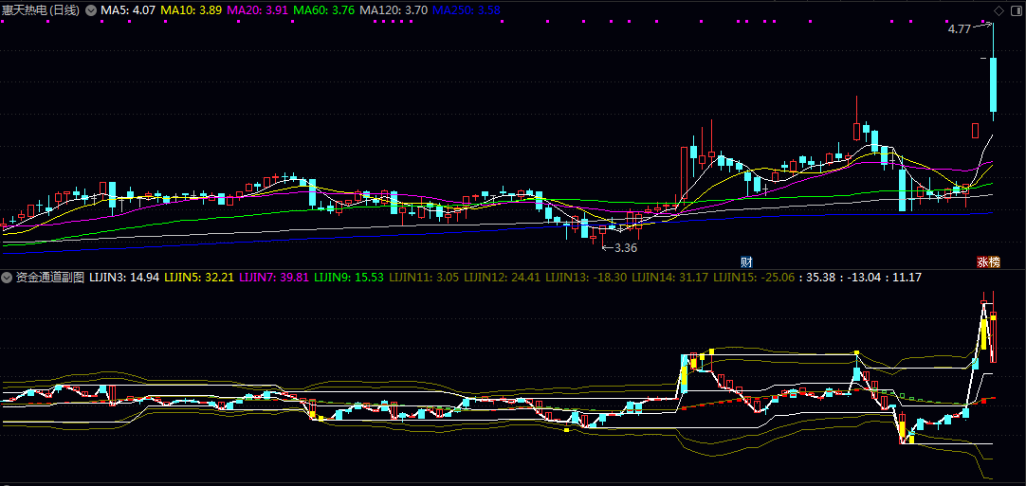Image resolution: width=1026 pixels, height=486 pixels.
Task: Click the unlabeled -13.04 indicator value
Action: (x=862, y=278)
